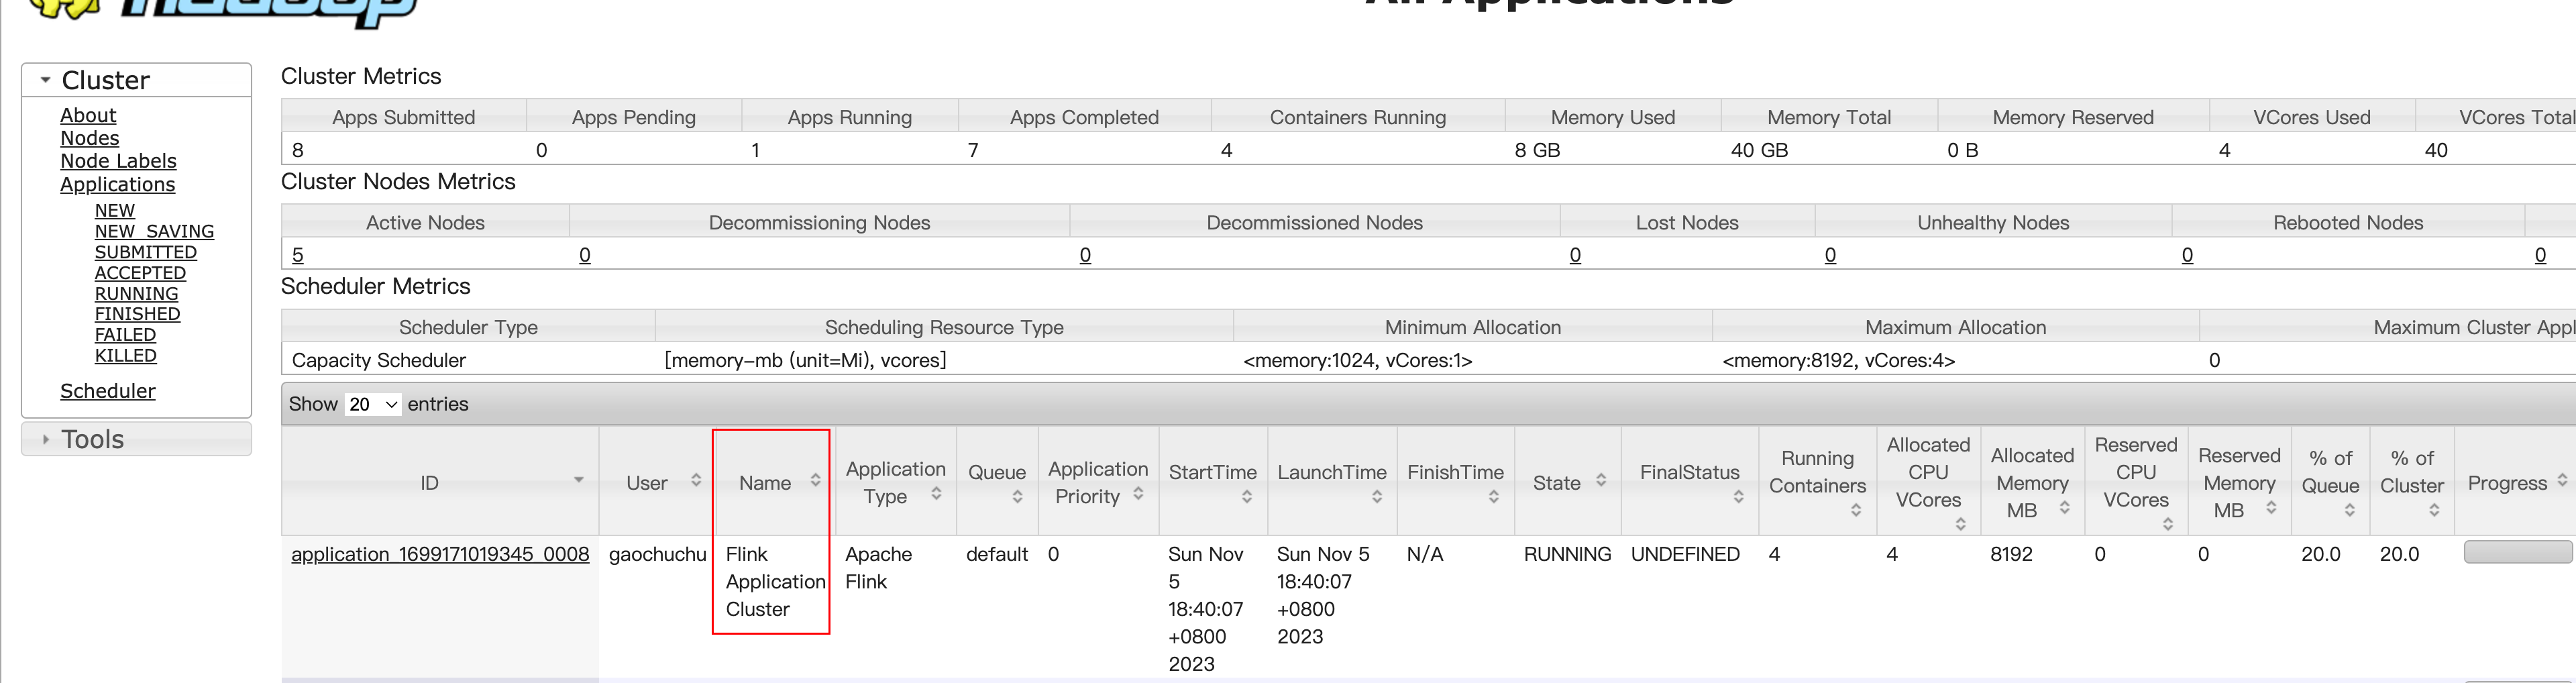2576x683 pixels.
Task: Show FINISHED applications list
Action: [x=137, y=314]
